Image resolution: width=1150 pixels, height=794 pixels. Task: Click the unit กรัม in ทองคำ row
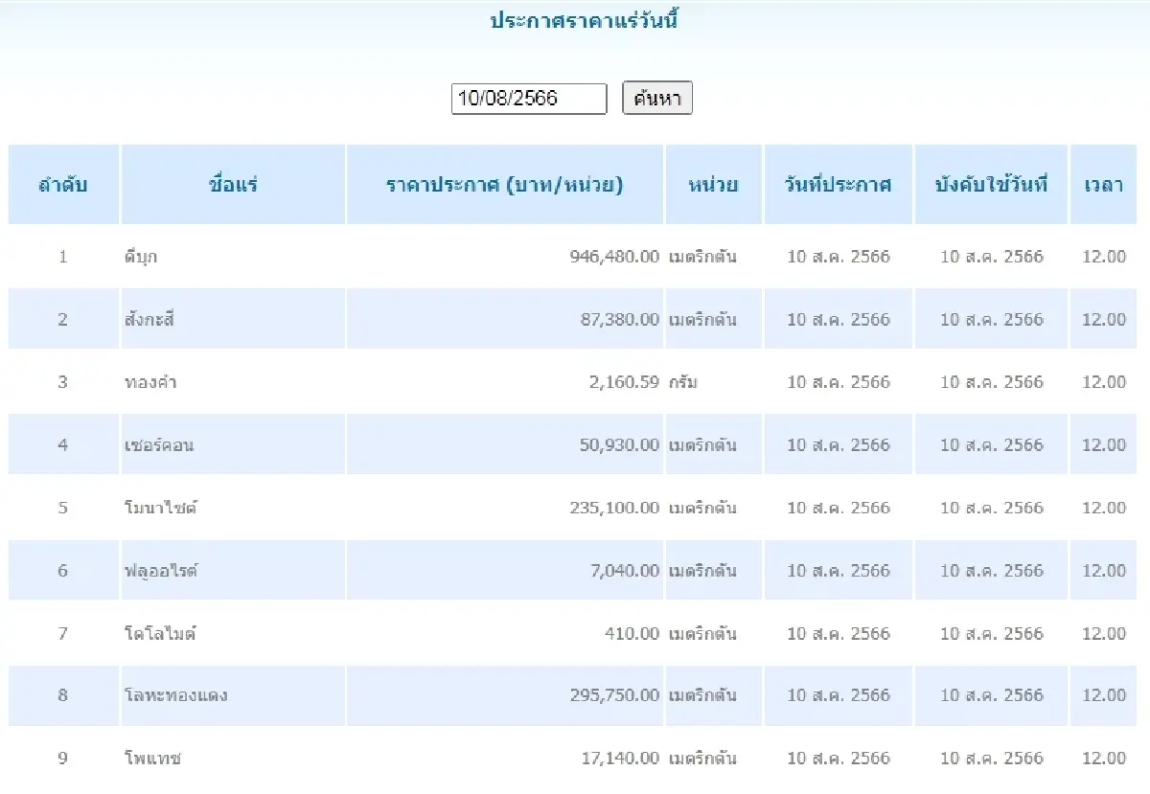coord(683,382)
